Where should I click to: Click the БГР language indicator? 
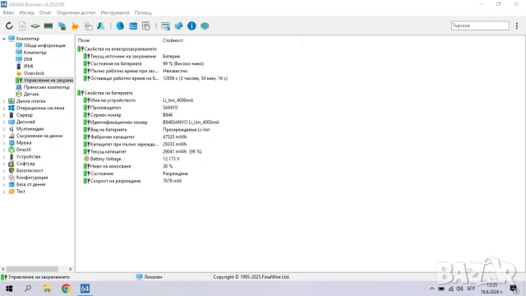(471, 289)
